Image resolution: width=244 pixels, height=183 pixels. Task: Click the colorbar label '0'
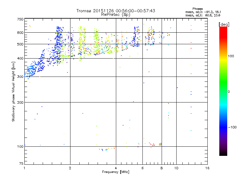(228, 92)
